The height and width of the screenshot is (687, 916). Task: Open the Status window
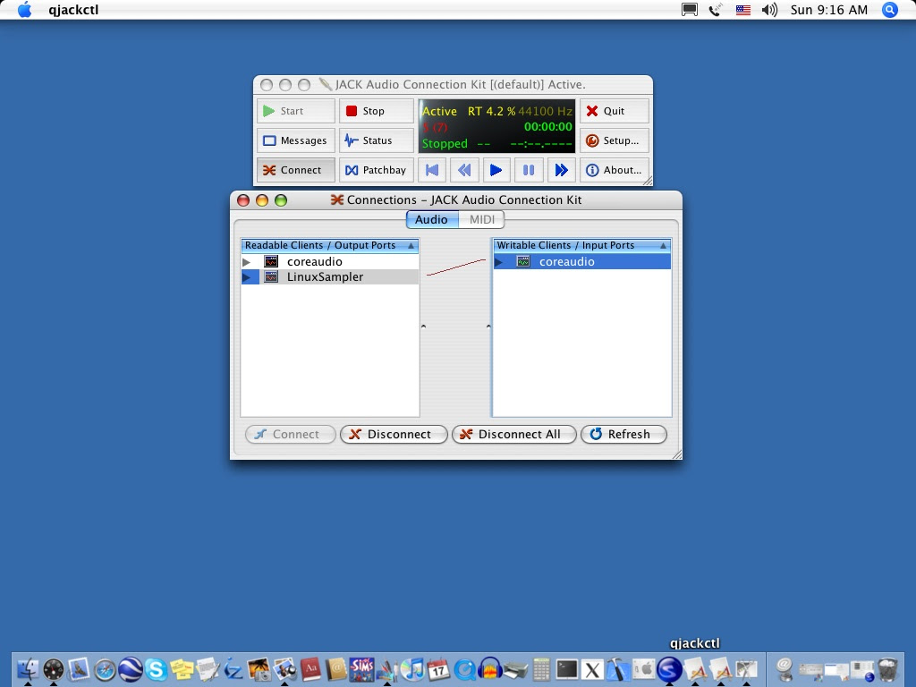377,140
